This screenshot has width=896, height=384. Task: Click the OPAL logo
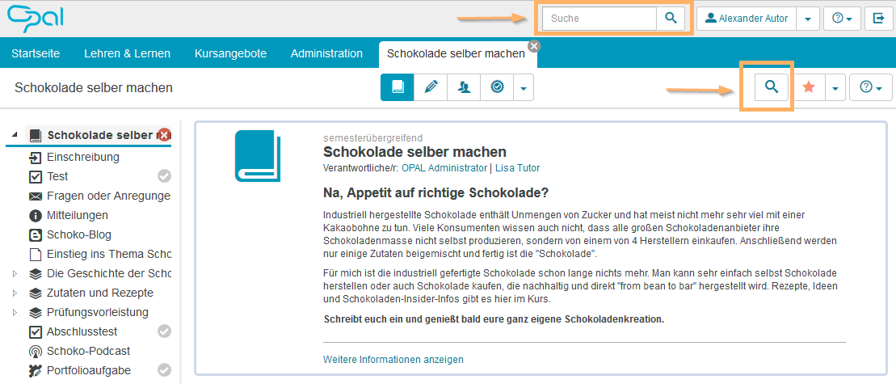[36, 19]
